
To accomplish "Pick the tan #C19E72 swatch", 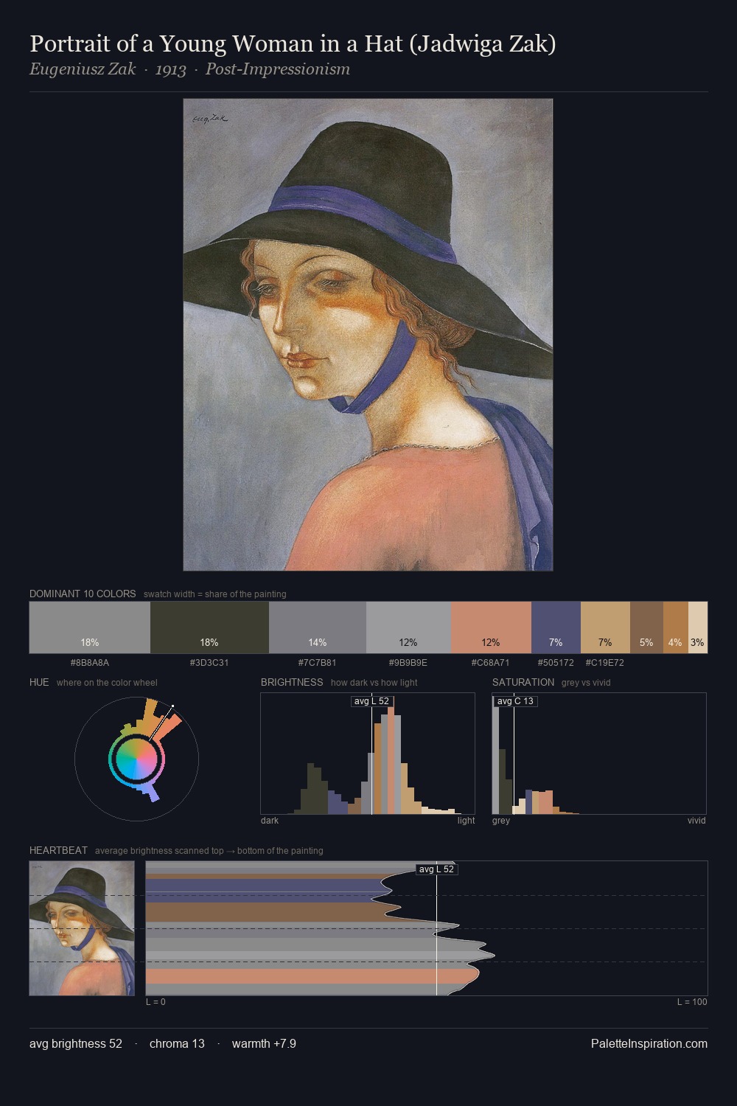I will 605,627.
